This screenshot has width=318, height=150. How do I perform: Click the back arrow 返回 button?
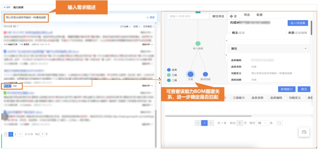pyautogui.click(x=7, y=8)
